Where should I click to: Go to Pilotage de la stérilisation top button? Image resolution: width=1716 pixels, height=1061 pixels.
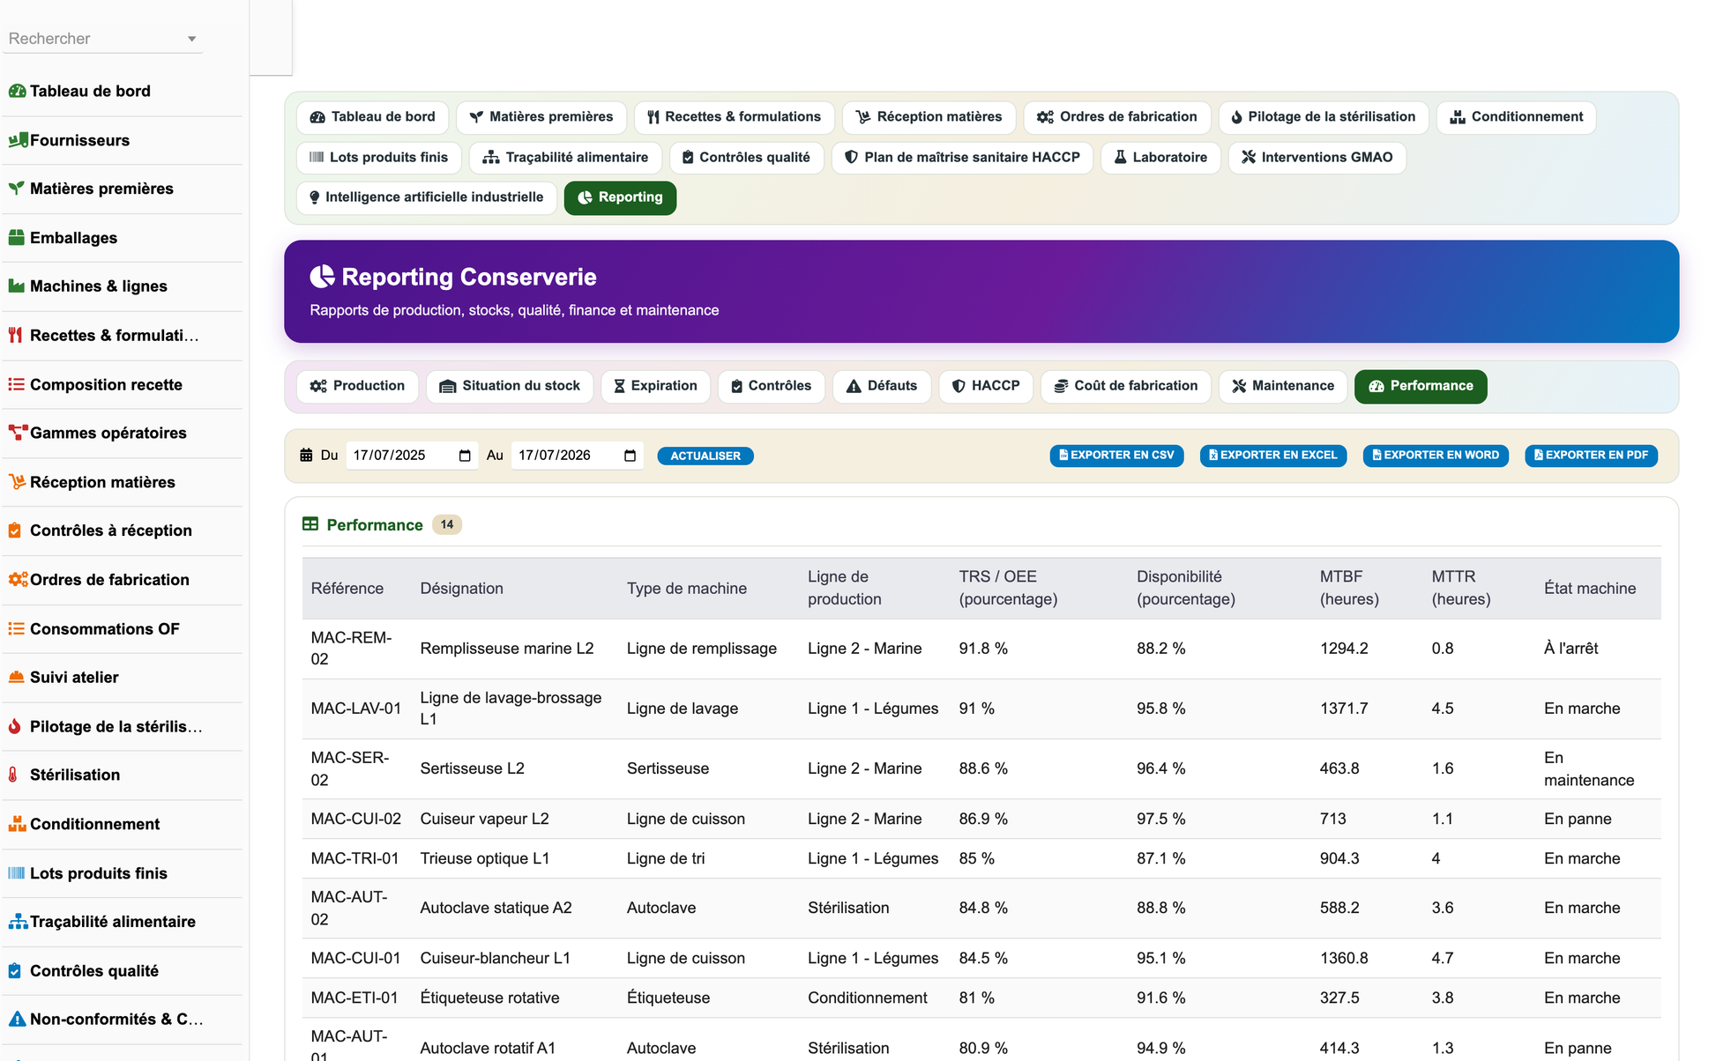[1324, 117]
